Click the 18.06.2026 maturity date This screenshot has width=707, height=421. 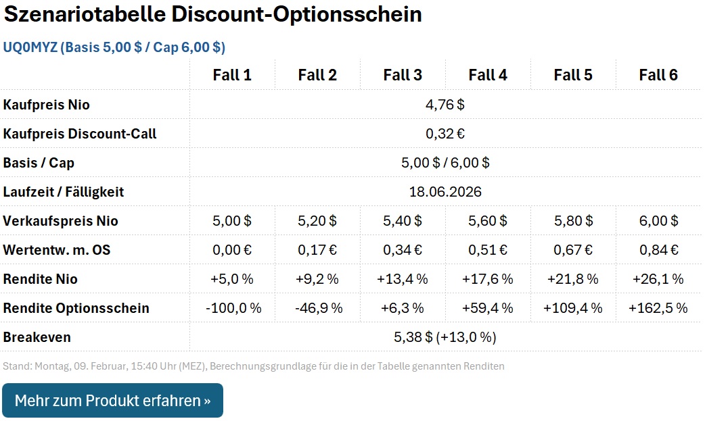445,191
